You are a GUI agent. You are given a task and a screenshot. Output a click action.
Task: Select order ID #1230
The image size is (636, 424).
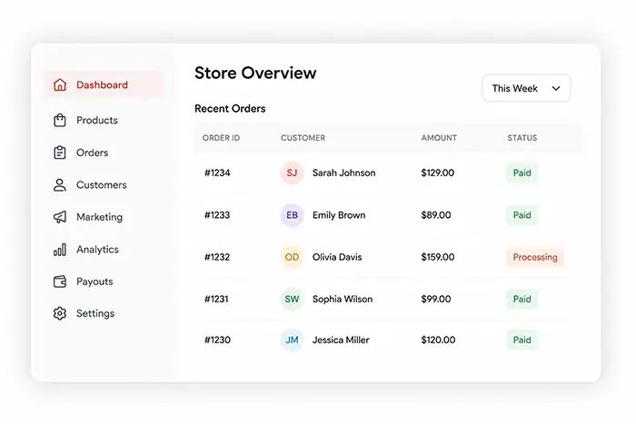pos(217,340)
